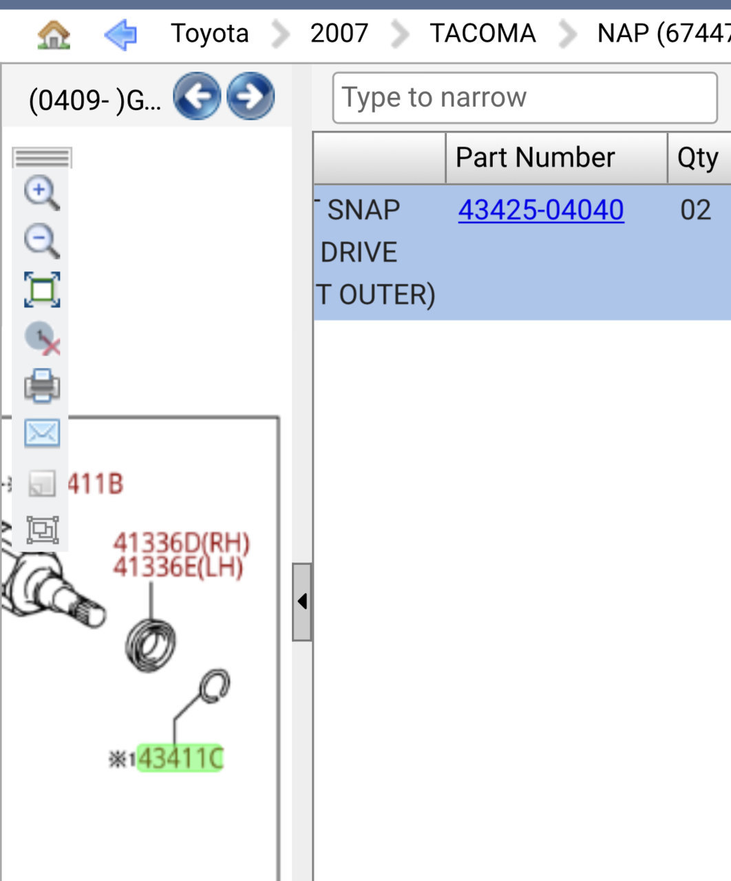Click the nested-squares icon at the toolbar bottom
Image resolution: width=731 pixels, height=881 pixels.
point(42,530)
